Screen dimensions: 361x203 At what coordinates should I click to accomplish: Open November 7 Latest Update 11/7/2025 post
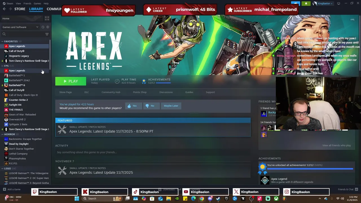click(153, 170)
